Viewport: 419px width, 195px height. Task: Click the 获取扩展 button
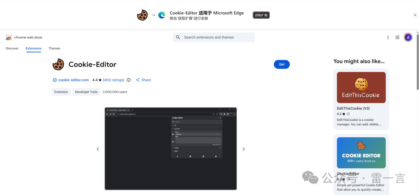261,15
